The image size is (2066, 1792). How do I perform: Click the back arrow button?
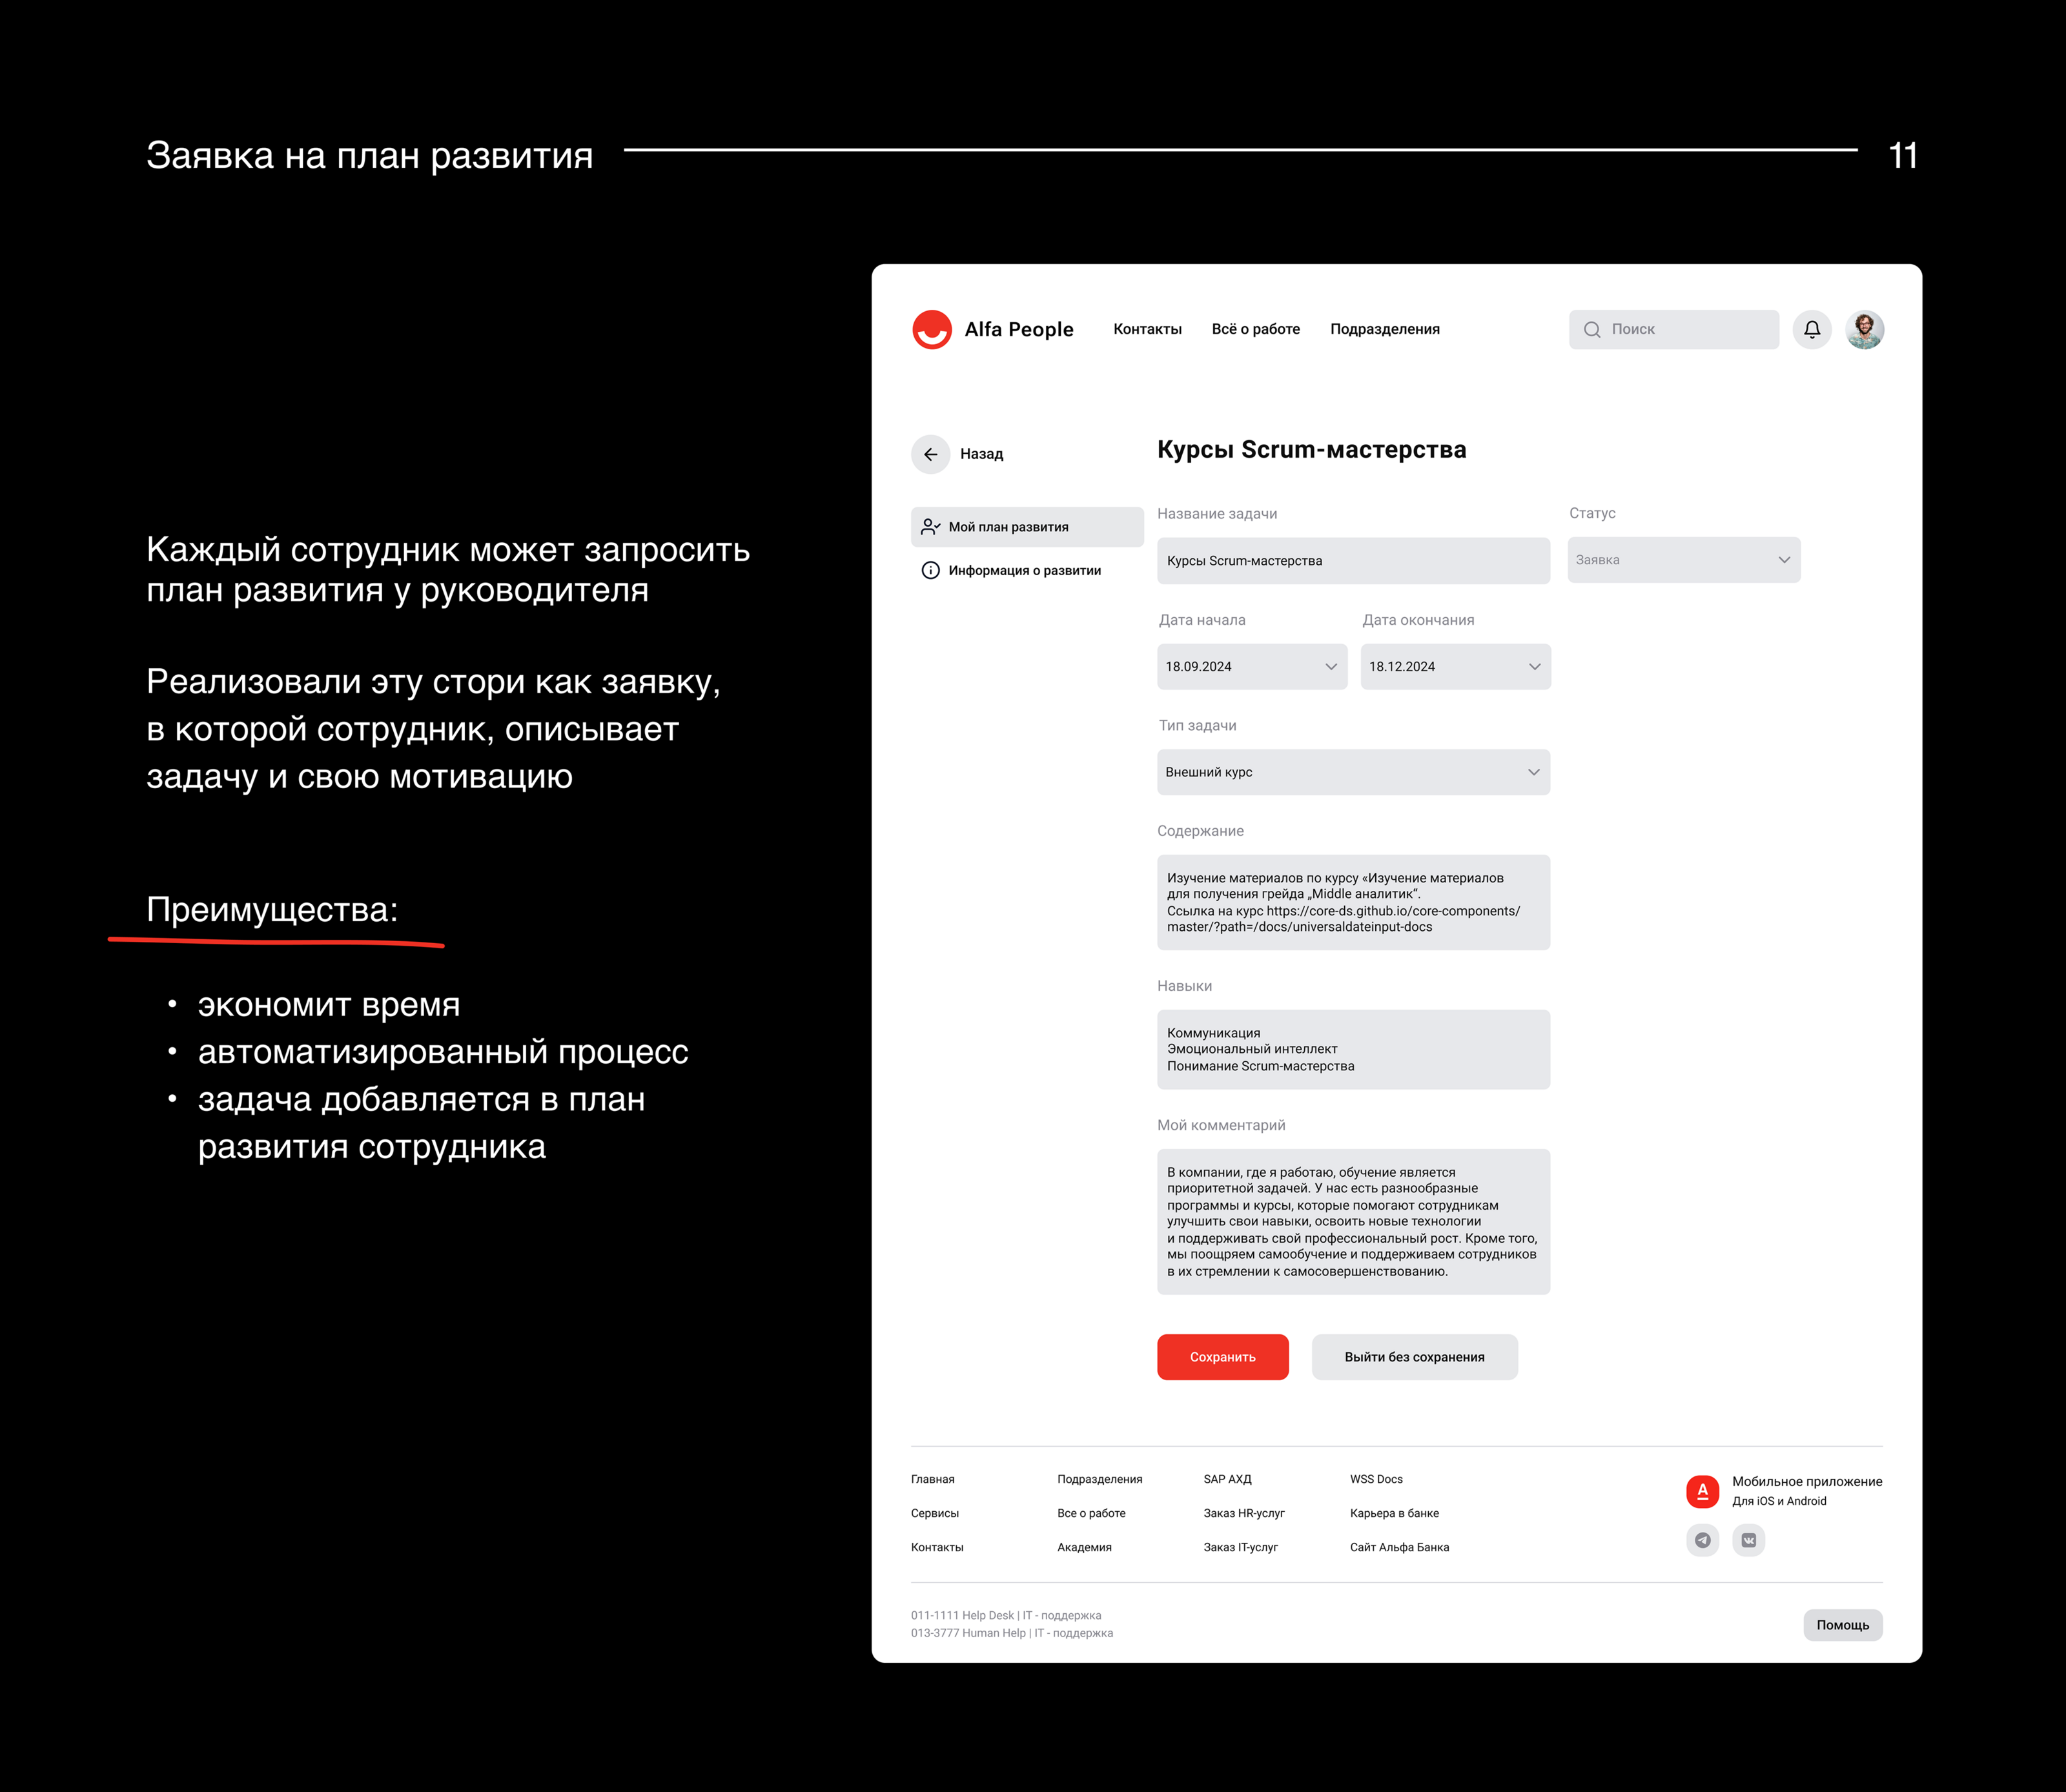(930, 454)
